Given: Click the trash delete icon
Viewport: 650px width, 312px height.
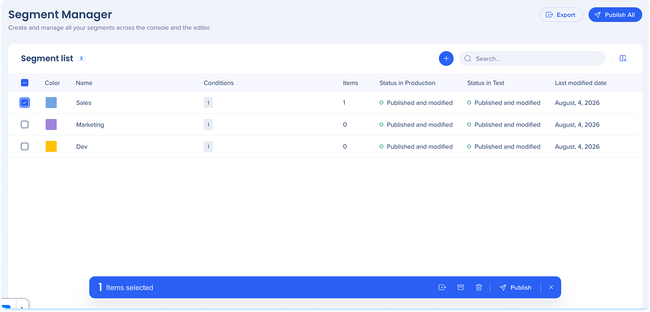Looking at the screenshot, I should [x=479, y=287].
